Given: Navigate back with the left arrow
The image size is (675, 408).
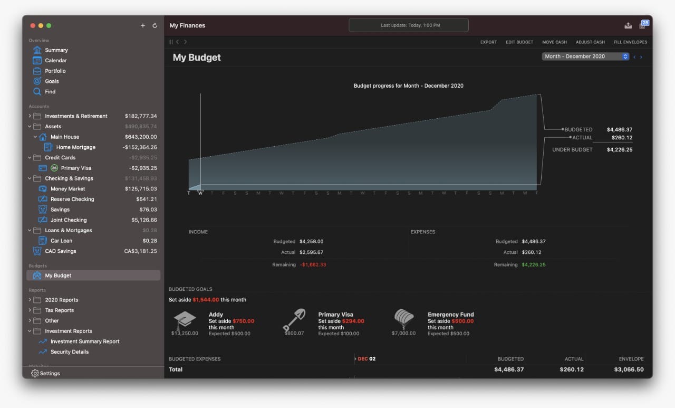Looking at the screenshot, I should pos(178,42).
